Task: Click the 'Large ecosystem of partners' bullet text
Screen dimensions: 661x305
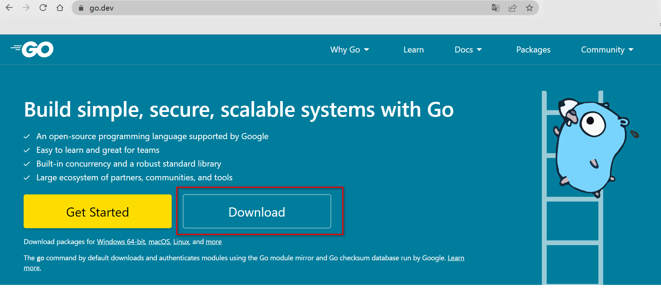Action: click(x=134, y=178)
